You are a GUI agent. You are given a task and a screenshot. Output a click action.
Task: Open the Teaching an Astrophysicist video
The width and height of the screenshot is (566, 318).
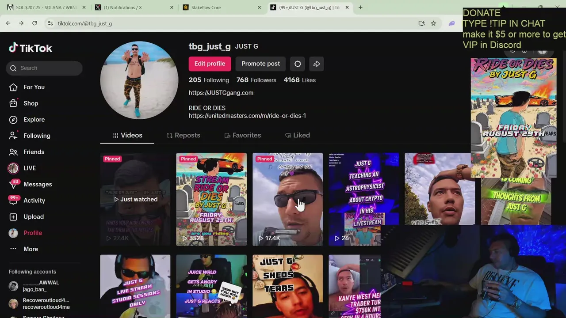363,199
